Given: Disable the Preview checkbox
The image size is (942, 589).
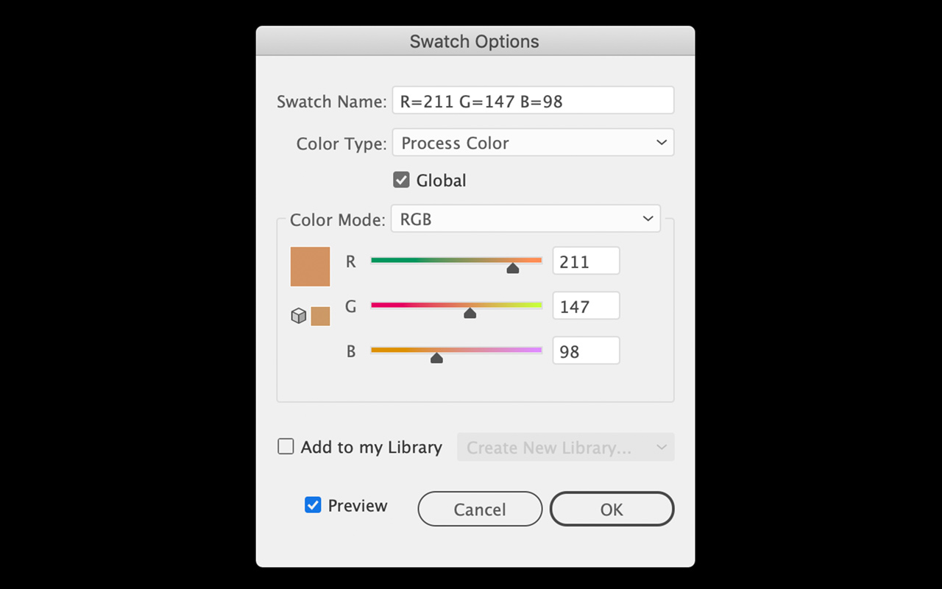Looking at the screenshot, I should pyautogui.click(x=313, y=505).
